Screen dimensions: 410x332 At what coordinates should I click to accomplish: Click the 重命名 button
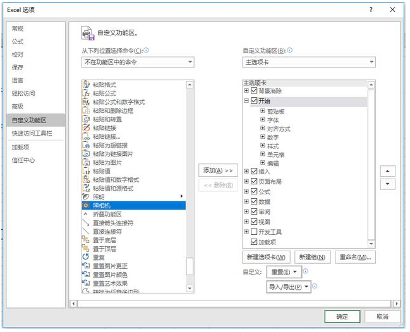(355, 258)
